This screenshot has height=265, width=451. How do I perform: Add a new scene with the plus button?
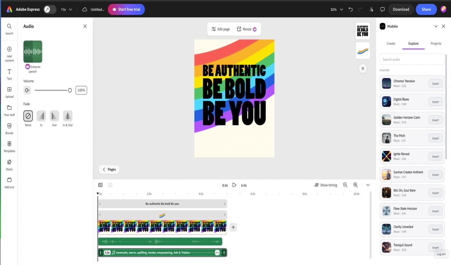(x=233, y=227)
